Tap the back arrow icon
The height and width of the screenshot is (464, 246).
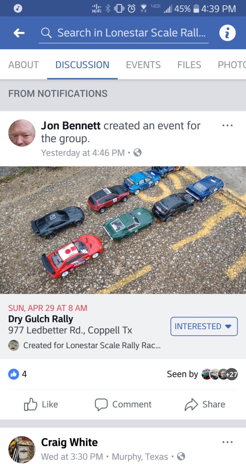point(19,33)
